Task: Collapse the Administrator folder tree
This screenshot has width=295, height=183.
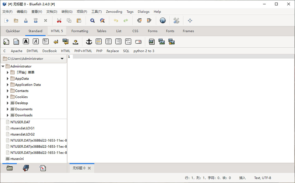Action: [3, 66]
